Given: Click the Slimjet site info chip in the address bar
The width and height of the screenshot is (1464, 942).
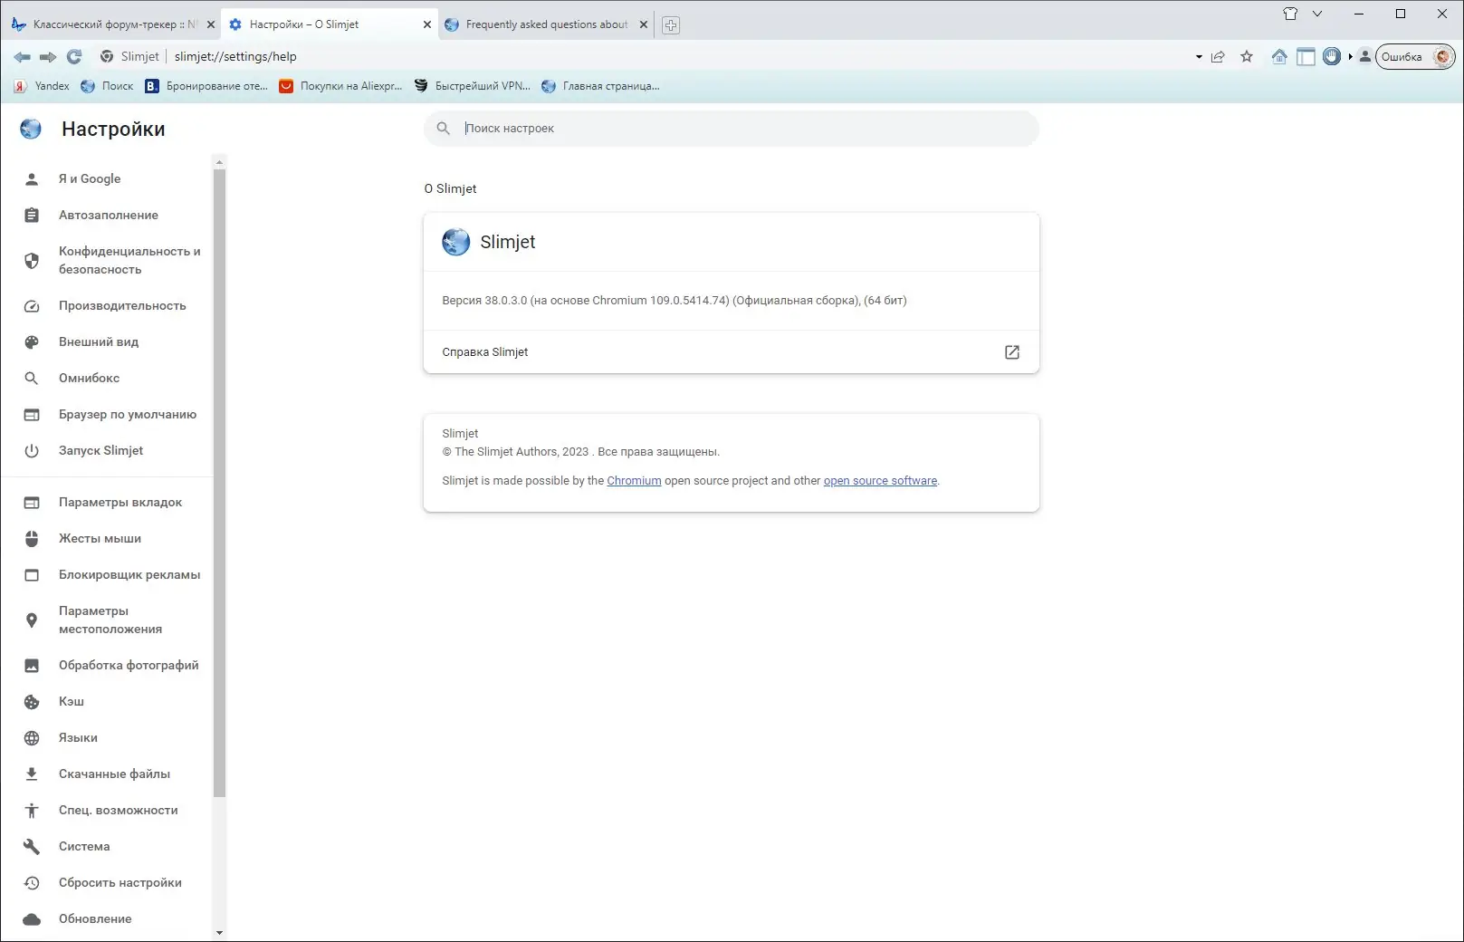Looking at the screenshot, I should coord(129,56).
